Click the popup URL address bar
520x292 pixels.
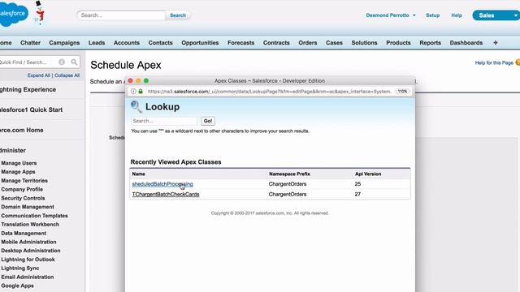coord(269,92)
